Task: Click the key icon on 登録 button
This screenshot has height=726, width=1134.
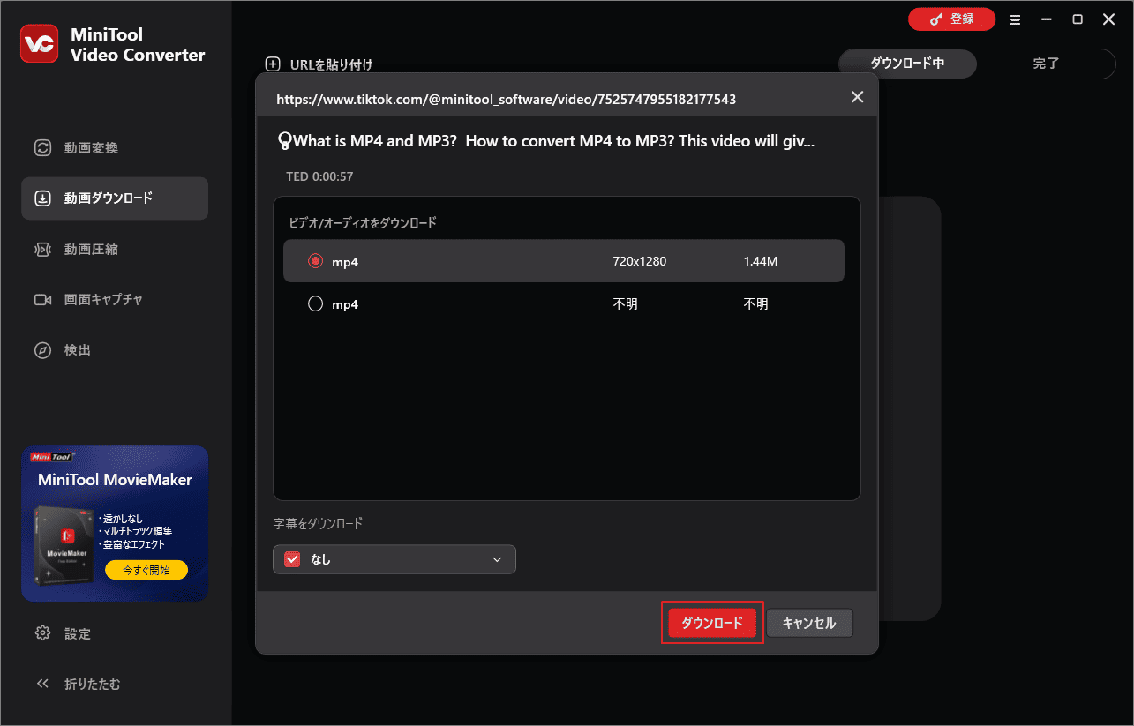Action: tap(936, 19)
